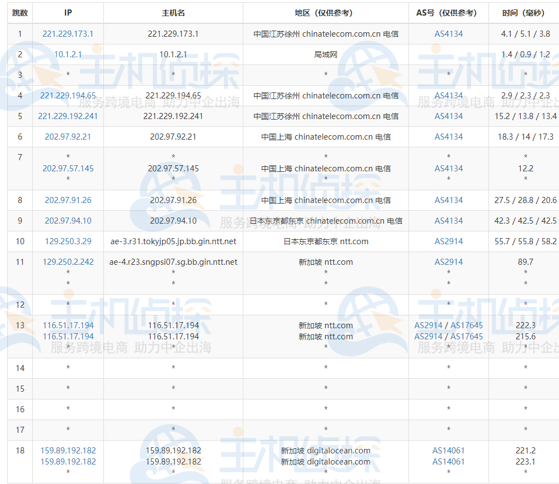Open IP link 221.229.173.1
This screenshot has height=484, width=559.
coord(68,34)
